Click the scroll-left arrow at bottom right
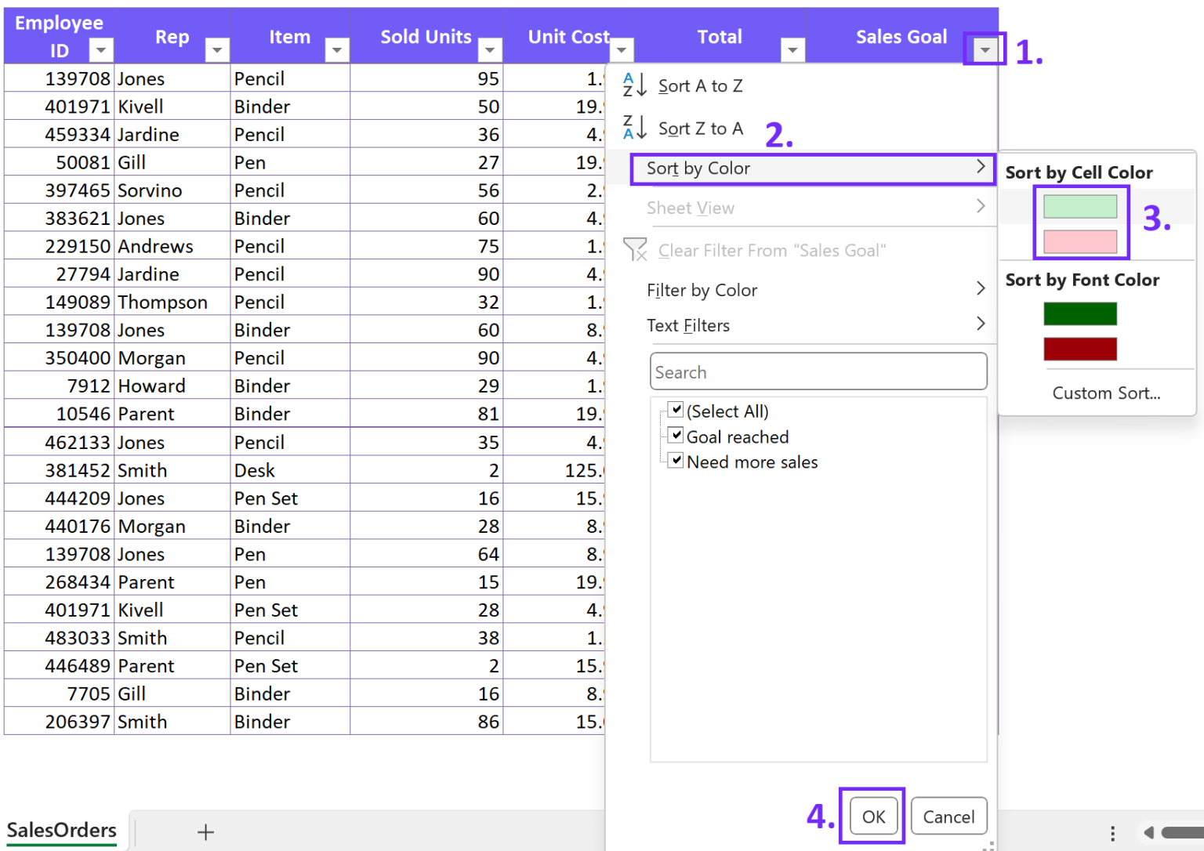The height and width of the screenshot is (851, 1204). tap(1148, 832)
